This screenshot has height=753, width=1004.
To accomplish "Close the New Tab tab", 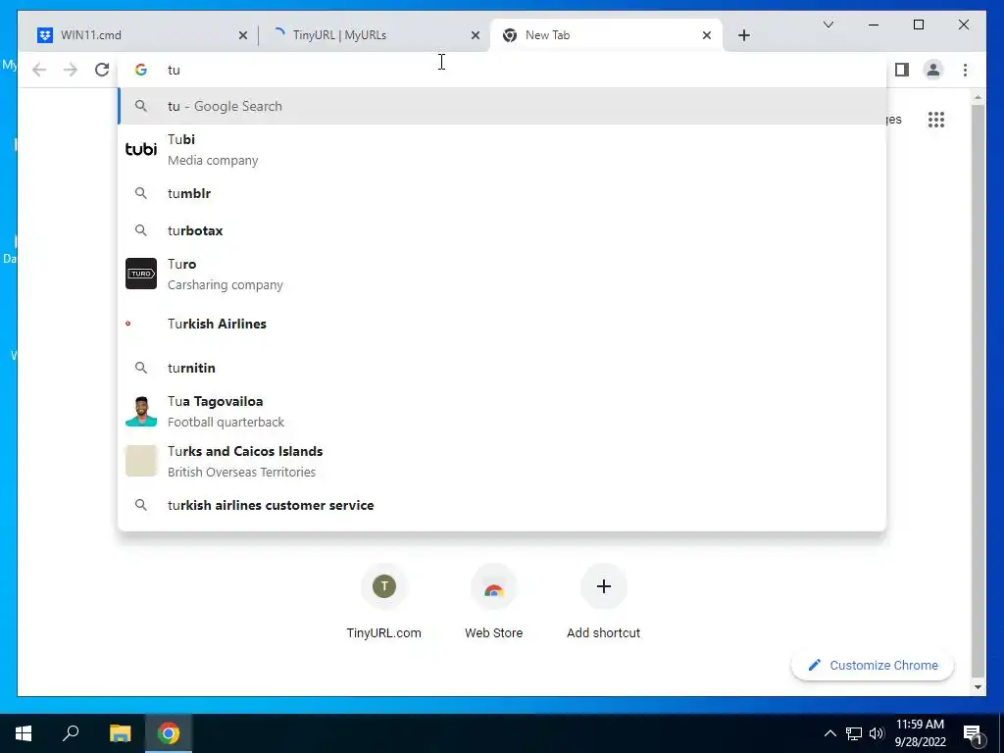I will (706, 35).
